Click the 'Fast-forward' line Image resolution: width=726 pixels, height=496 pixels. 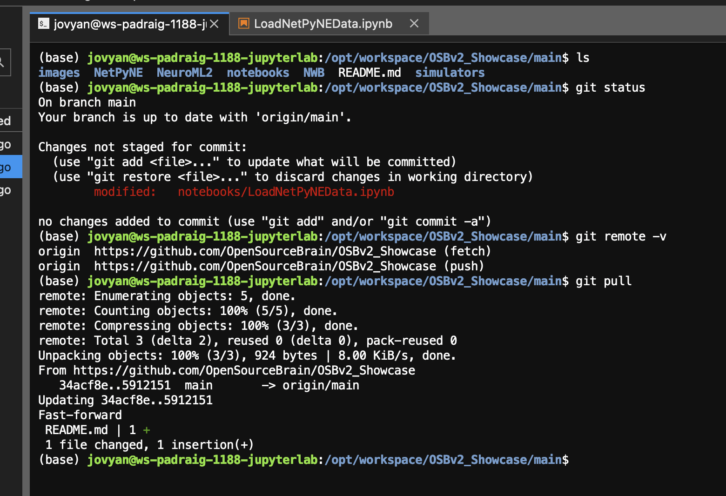pos(80,415)
